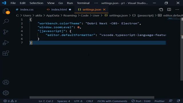This screenshot has width=183, height=103.
Task: Click the akila breadcrumb segment
Action: tap(39, 15)
